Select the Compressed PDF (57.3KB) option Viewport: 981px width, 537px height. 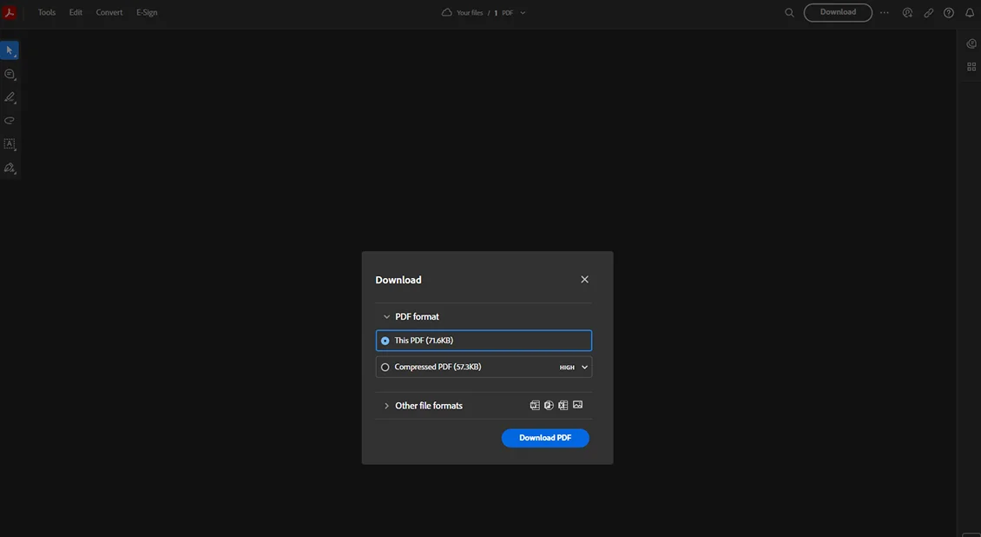pyautogui.click(x=484, y=367)
